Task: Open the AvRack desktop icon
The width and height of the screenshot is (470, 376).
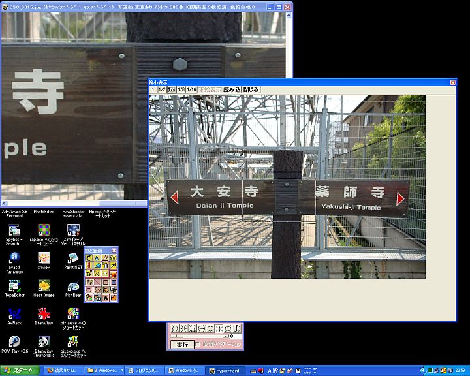Action: [x=14, y=315]
